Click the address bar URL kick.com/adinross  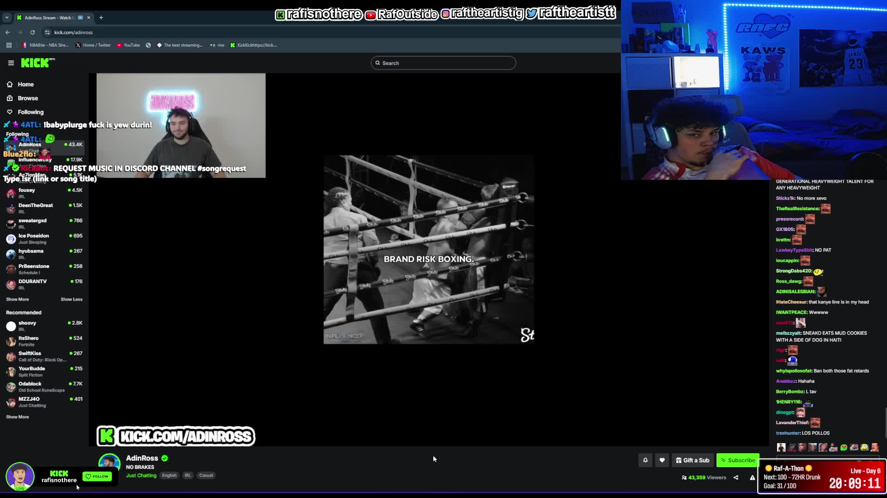(x=73, y=32)
